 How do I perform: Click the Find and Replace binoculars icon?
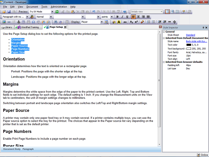pos(61,22)
